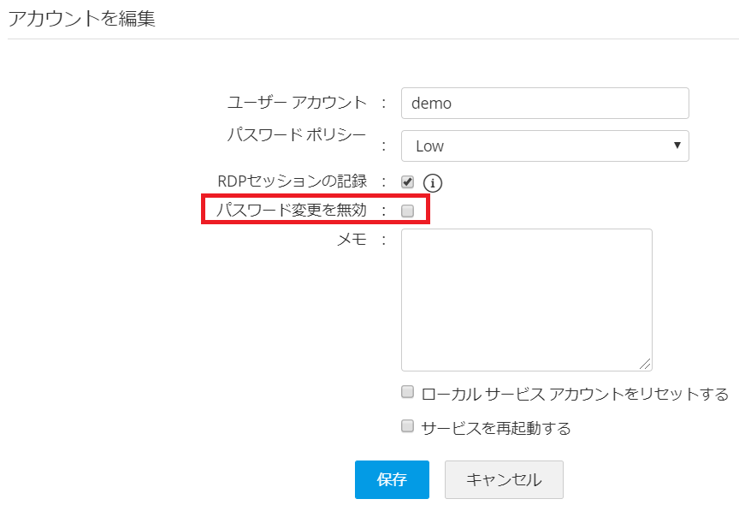739x511 pixels.
Task: Uncheck the RDPセッションの記録 checkbox
Action: tap(408, 182)
